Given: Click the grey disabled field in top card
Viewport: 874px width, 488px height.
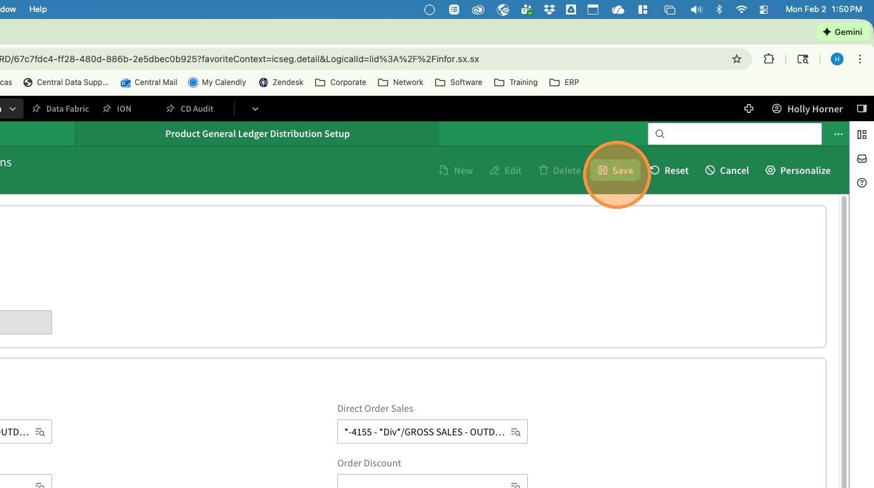Looking at the screenshot, I should pos(25,322).
